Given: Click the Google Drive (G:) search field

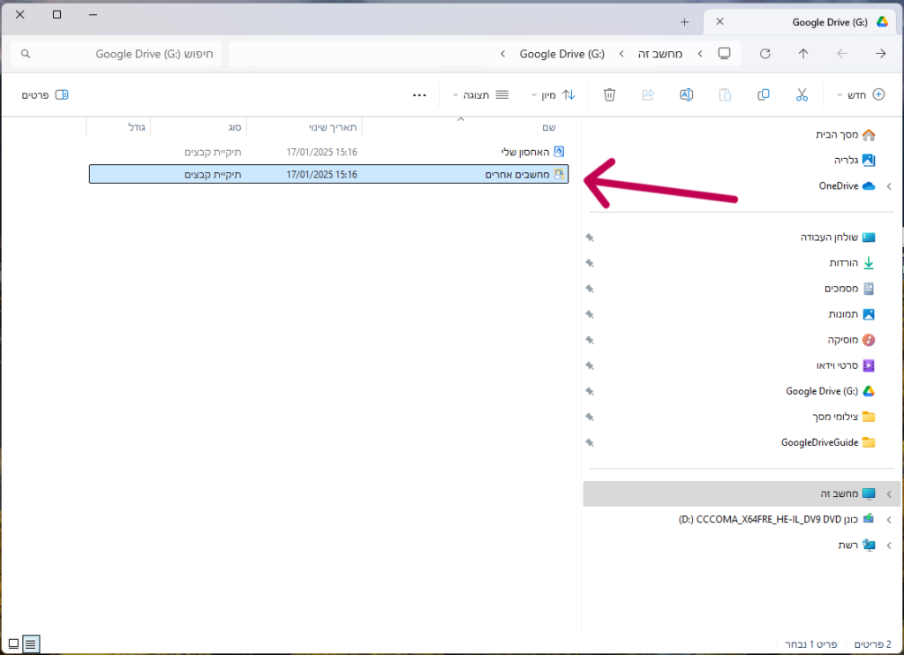Looking at the screenshot, I should pos(117,54).
